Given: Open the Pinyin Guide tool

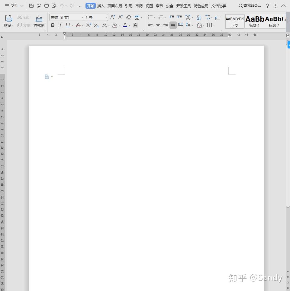Looking at the screenshot, I should click(x=137, y=17).
